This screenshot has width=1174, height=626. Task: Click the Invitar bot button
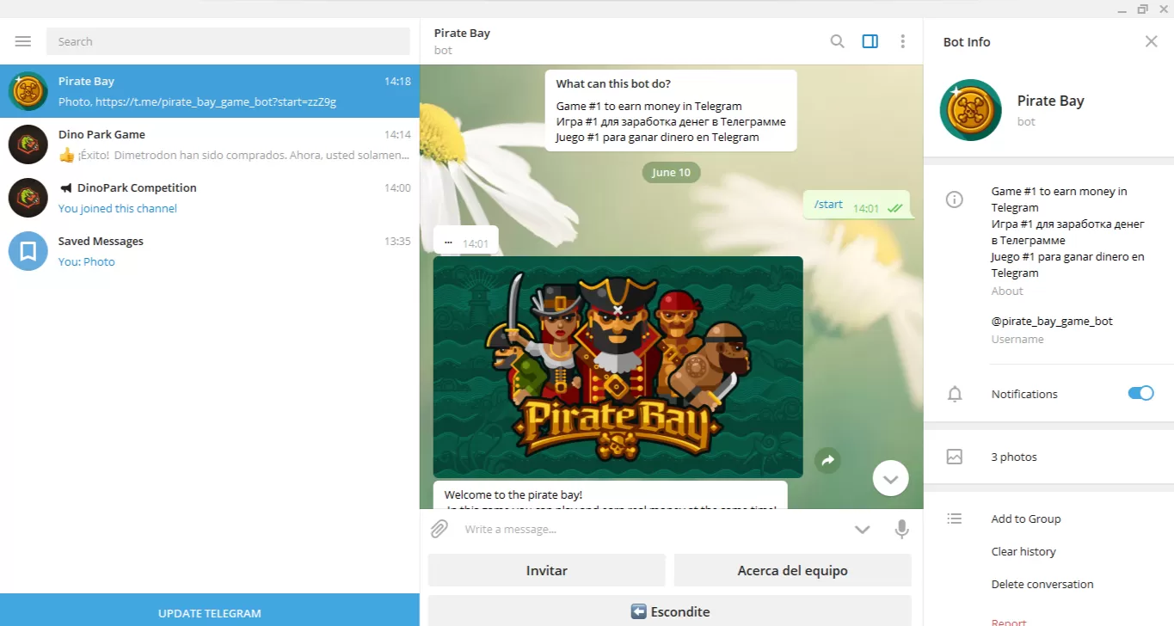click(x=547, y=570)
